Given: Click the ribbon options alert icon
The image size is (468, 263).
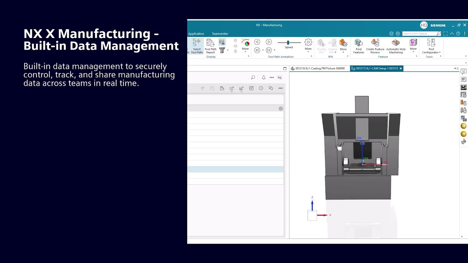Looking at the screenshot, I should tap(465, 34).
